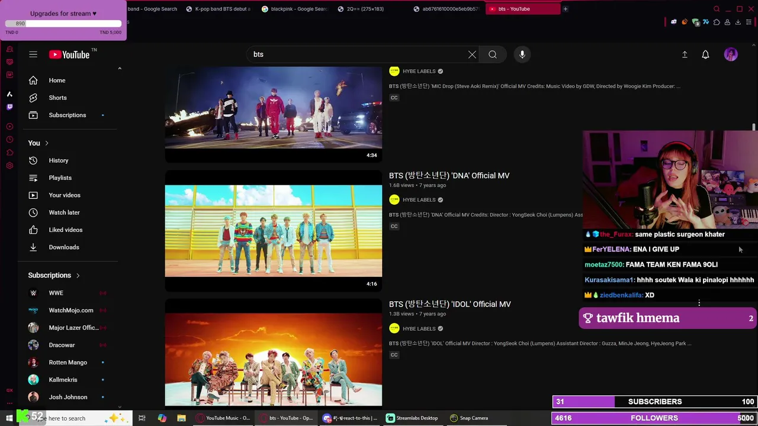758x426 pixels.
Task: Open HYBE LABELS channel under DNA video
Action: click(419, 200)
